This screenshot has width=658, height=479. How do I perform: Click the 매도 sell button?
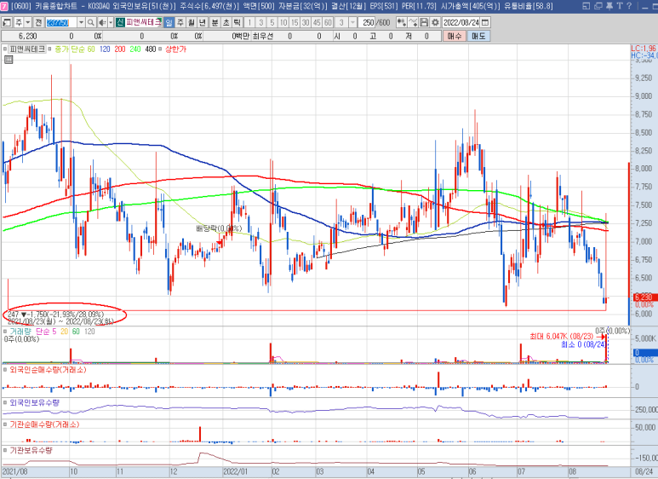coord(478,36)
